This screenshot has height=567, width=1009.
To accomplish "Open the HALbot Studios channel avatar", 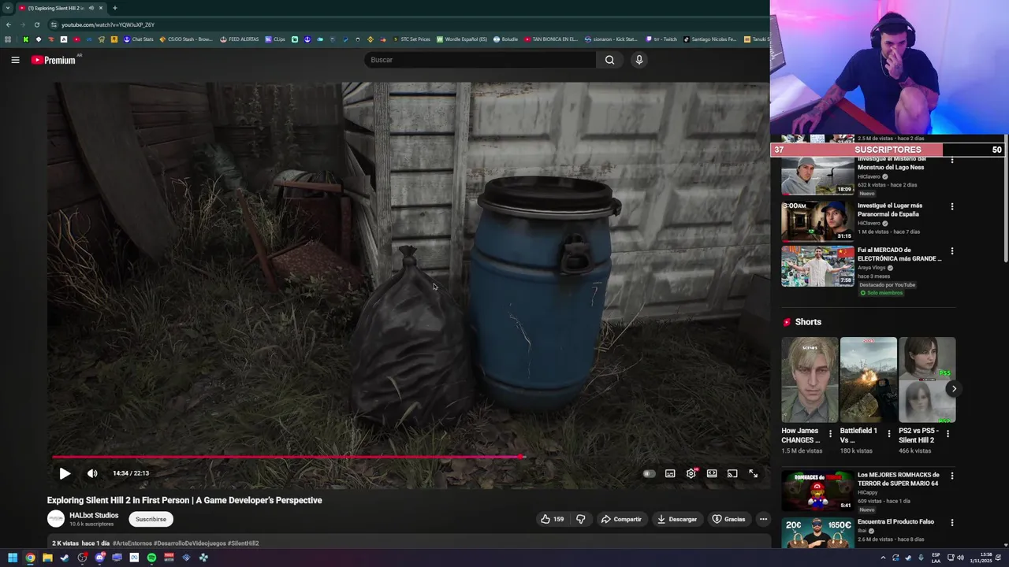I will [56, 519].
